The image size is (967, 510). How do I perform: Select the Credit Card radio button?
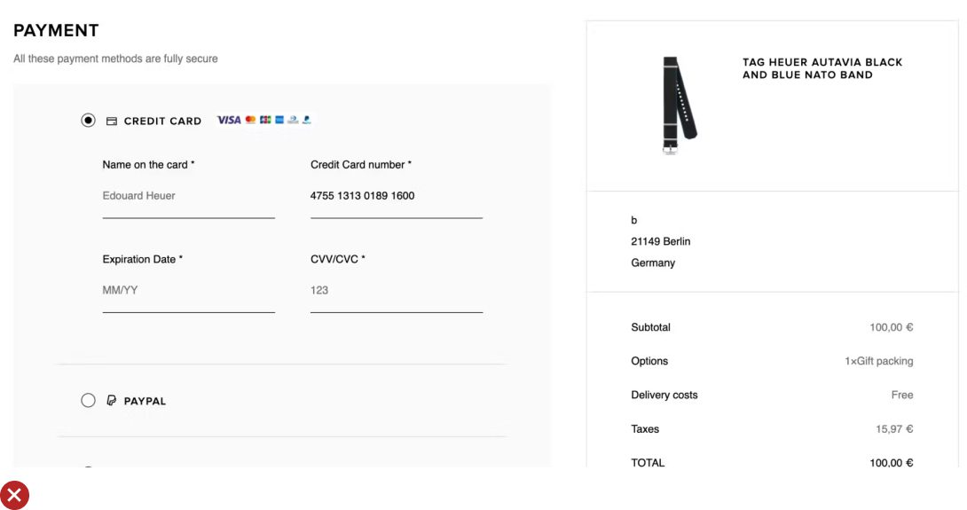click(x=88, y=121)
